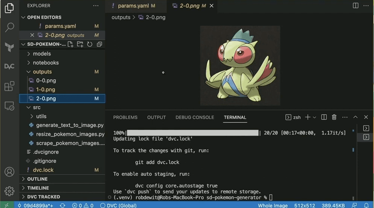The height and width of the screenshot is (208, 374).
Task: Open generate_text_to_image.py file
Action: coord(70,125)
